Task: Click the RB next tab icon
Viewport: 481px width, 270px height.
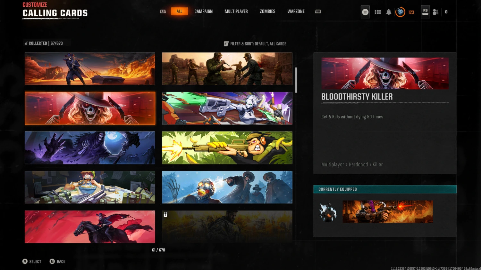Action: pos(318,12)
